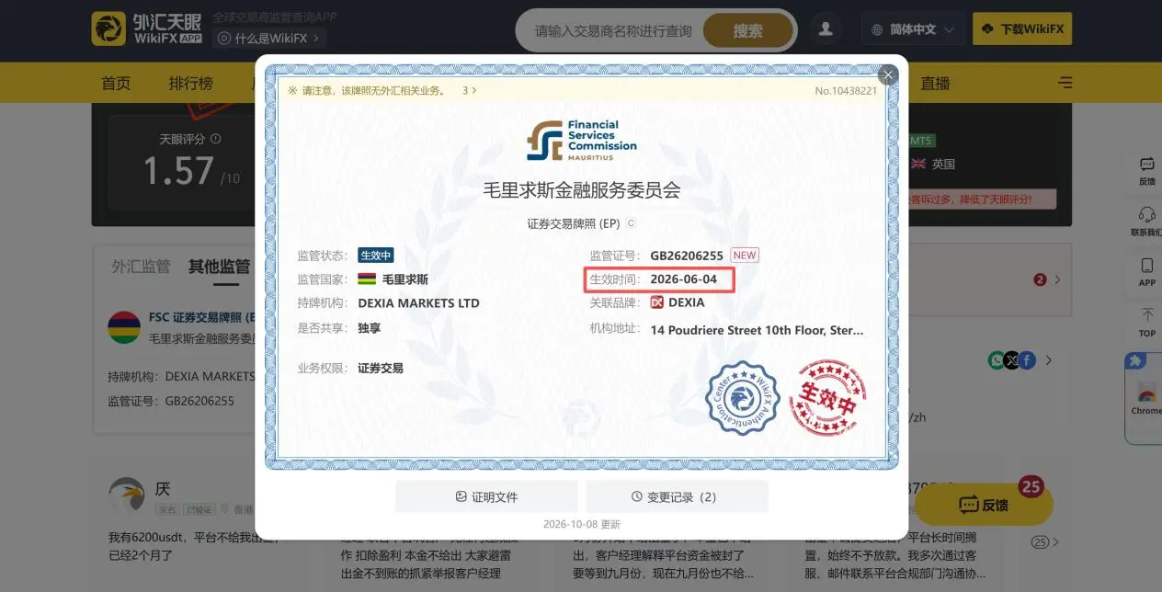Image resolution: width=1162 pixels, height=592 pixels.
Task: Click the truncated address 14 Poudriere Street
Action: [757, 330]
